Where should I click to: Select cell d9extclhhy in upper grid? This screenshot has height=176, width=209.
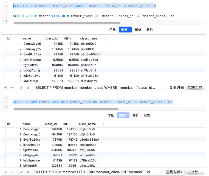pyautogui.click(x=89, y=81)
